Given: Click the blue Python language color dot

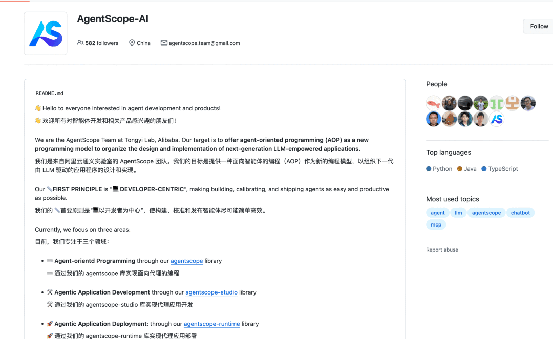Looking at the screenshot, I should tap(428, 168).
